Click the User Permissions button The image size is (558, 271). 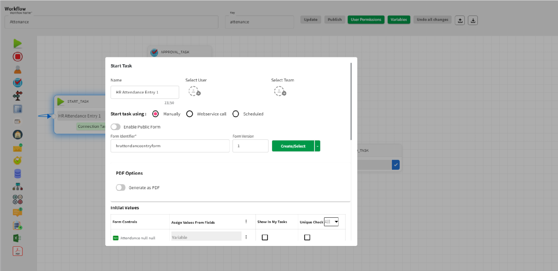pos(366,20)
